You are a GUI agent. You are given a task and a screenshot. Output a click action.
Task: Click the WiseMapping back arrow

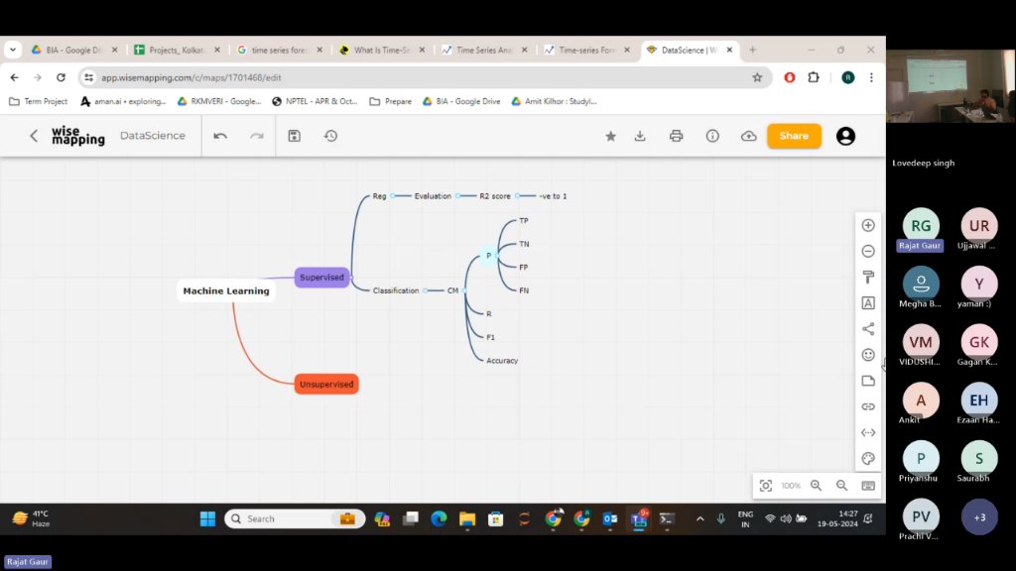(34, 136)
